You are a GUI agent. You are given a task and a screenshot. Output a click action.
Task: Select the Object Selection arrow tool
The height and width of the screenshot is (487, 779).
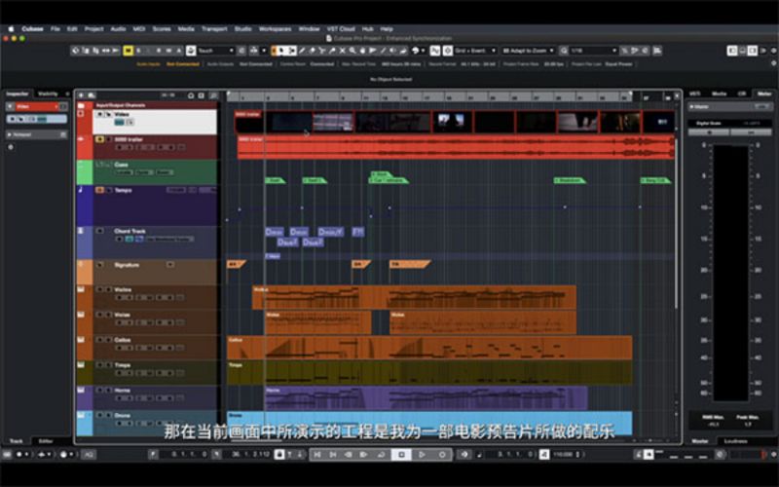(279, 50)
